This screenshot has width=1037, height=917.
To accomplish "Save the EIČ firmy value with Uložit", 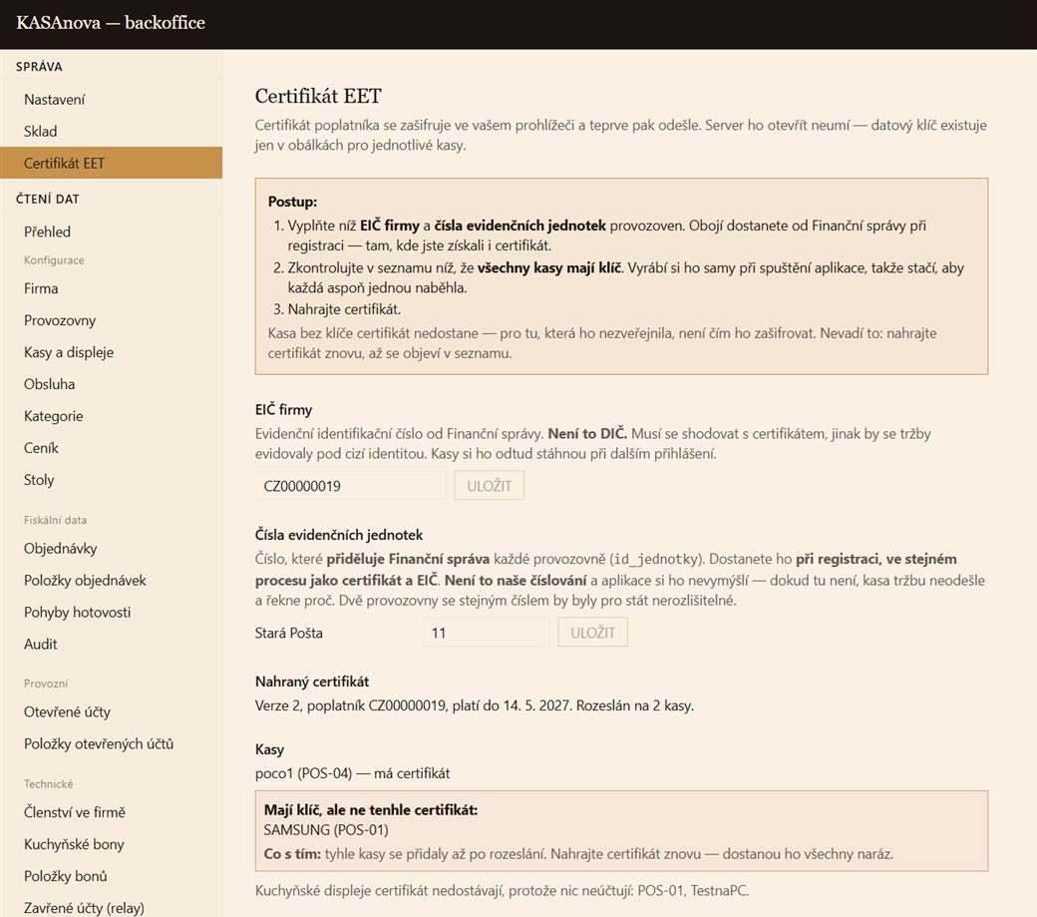I will coord(490,486).
